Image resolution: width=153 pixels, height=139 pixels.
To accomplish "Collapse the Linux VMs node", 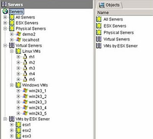I will point(12,51).
